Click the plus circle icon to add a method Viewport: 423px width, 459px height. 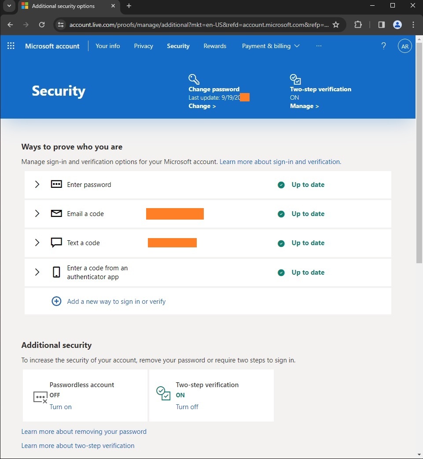point(56,301)
